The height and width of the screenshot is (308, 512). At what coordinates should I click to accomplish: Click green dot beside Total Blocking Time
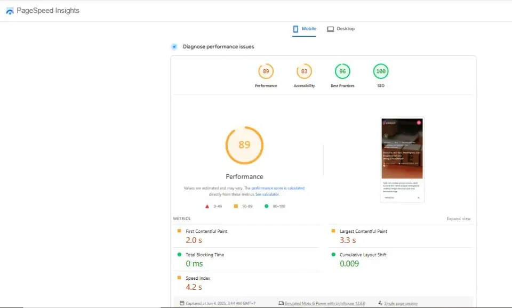[179, 255]
